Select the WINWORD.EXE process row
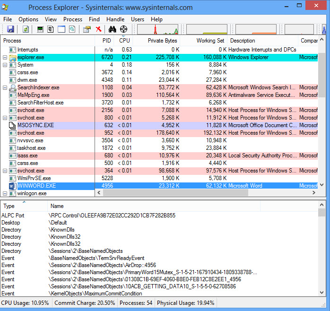Screen dimensions: 330x311 [x=159, y=186]
